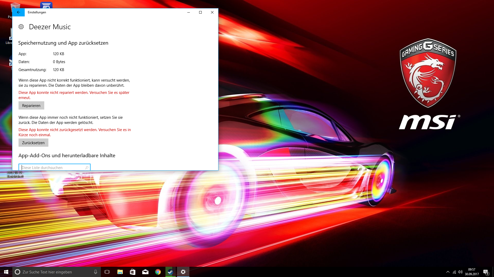494x277 pixels.
Task: Click the Settings gear taskbar icon
Action: (183, 272)
